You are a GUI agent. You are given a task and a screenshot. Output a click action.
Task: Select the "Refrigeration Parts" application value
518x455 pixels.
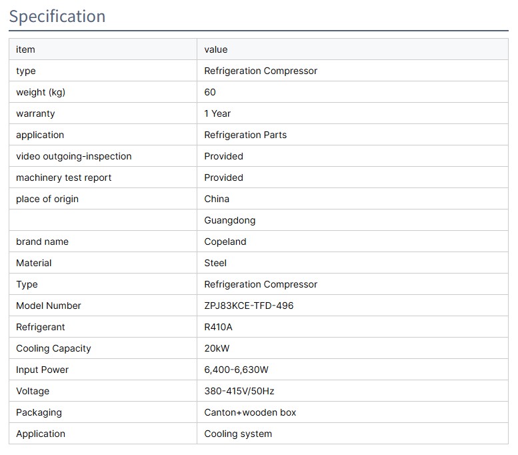click(x=245, y=135)
